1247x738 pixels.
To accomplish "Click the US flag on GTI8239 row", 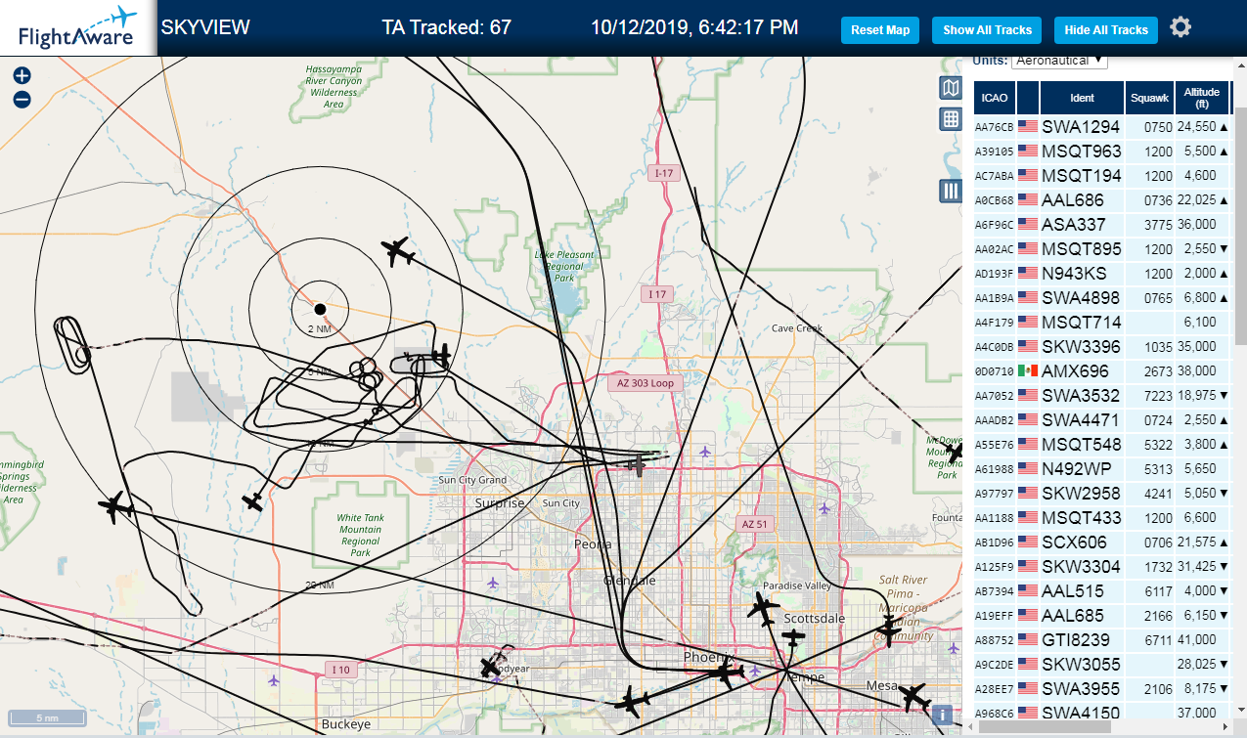I will (1028, 639).
